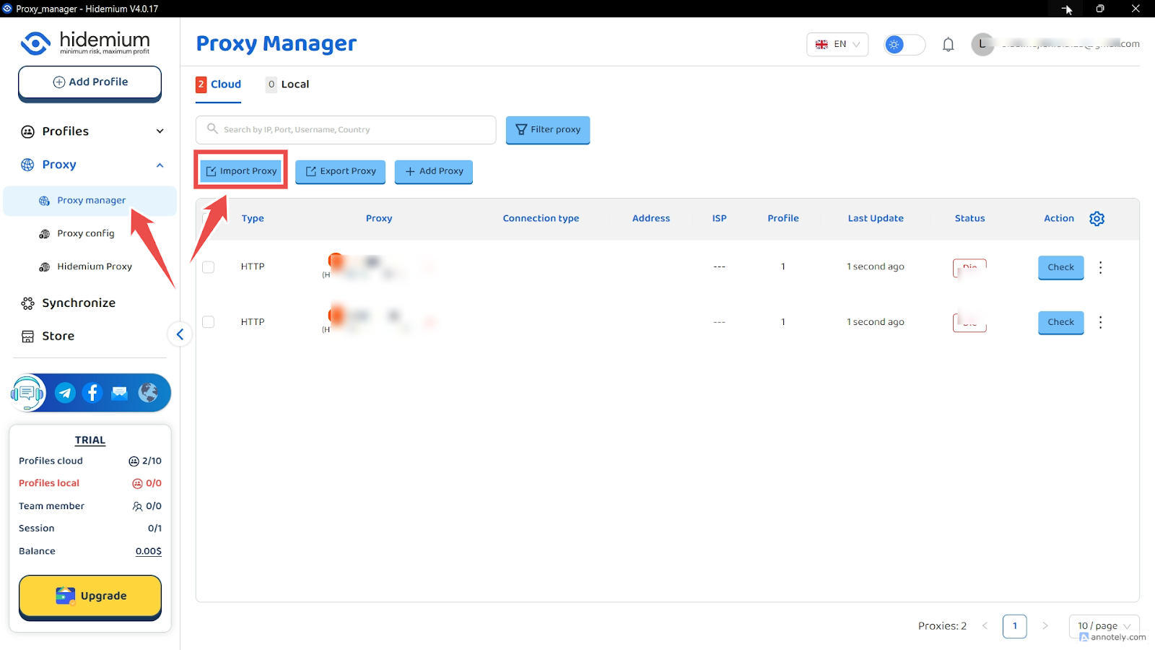Collapse the Proxy menu section
This screenshot has height=650, width=1155.
point(92,165)
